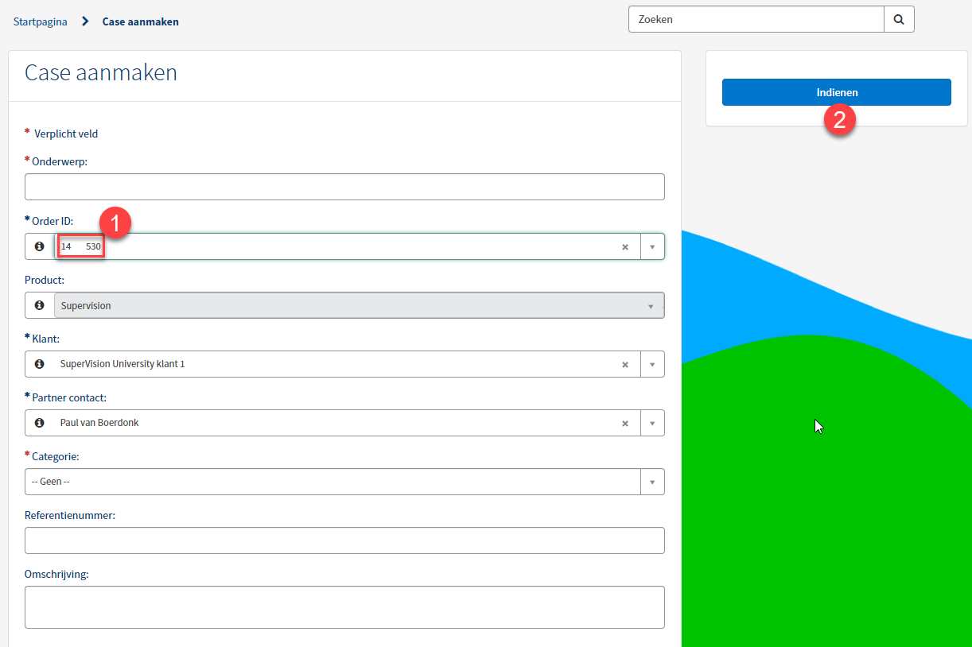
Task: Expand the Product dropdown arrow
Action: 651,306
